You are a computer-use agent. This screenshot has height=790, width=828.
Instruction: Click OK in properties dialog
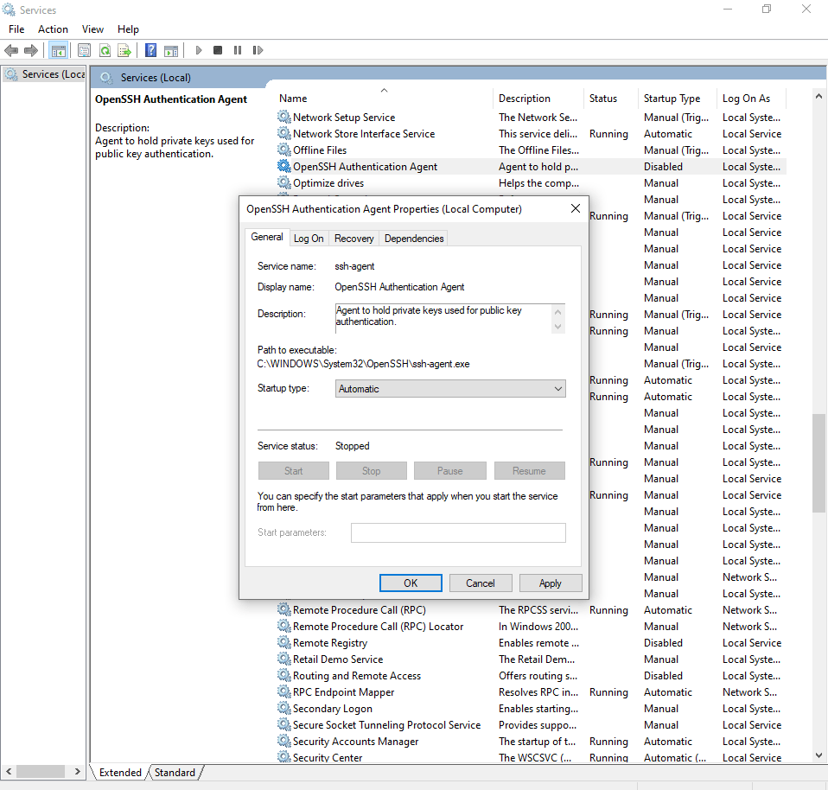[411, 583]
